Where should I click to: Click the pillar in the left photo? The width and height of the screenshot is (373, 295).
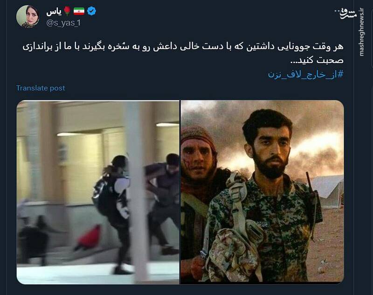pyautogui.click(x=137, y=190)
